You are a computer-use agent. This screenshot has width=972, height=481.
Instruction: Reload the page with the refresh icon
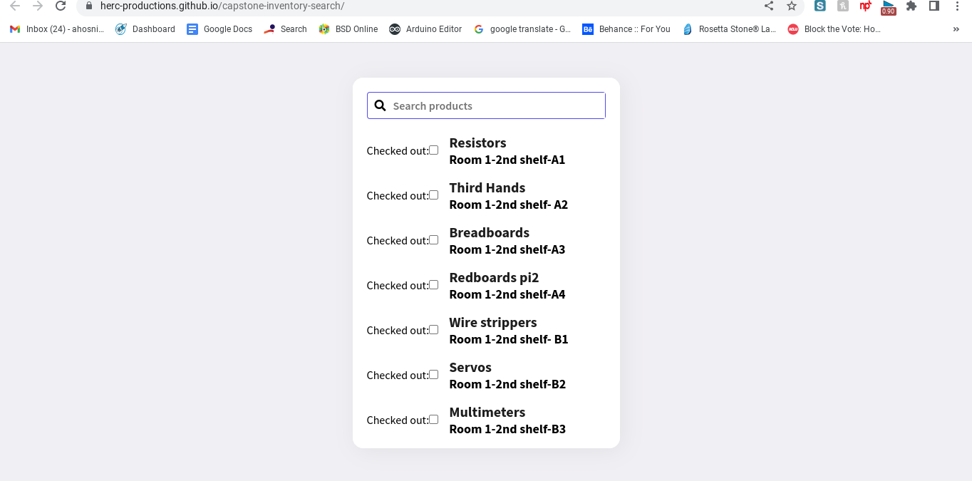(61, 6)
